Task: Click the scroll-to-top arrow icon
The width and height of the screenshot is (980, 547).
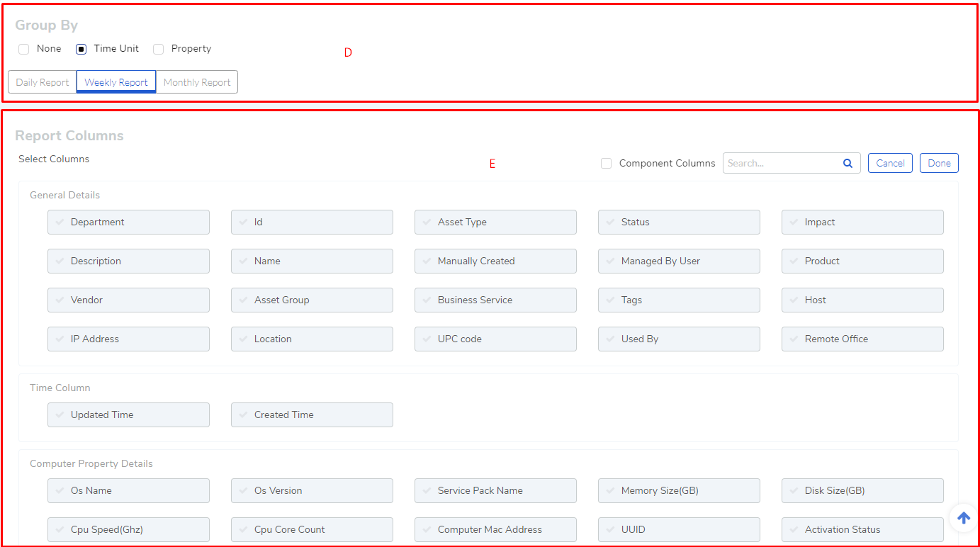Action: (964, 518)
